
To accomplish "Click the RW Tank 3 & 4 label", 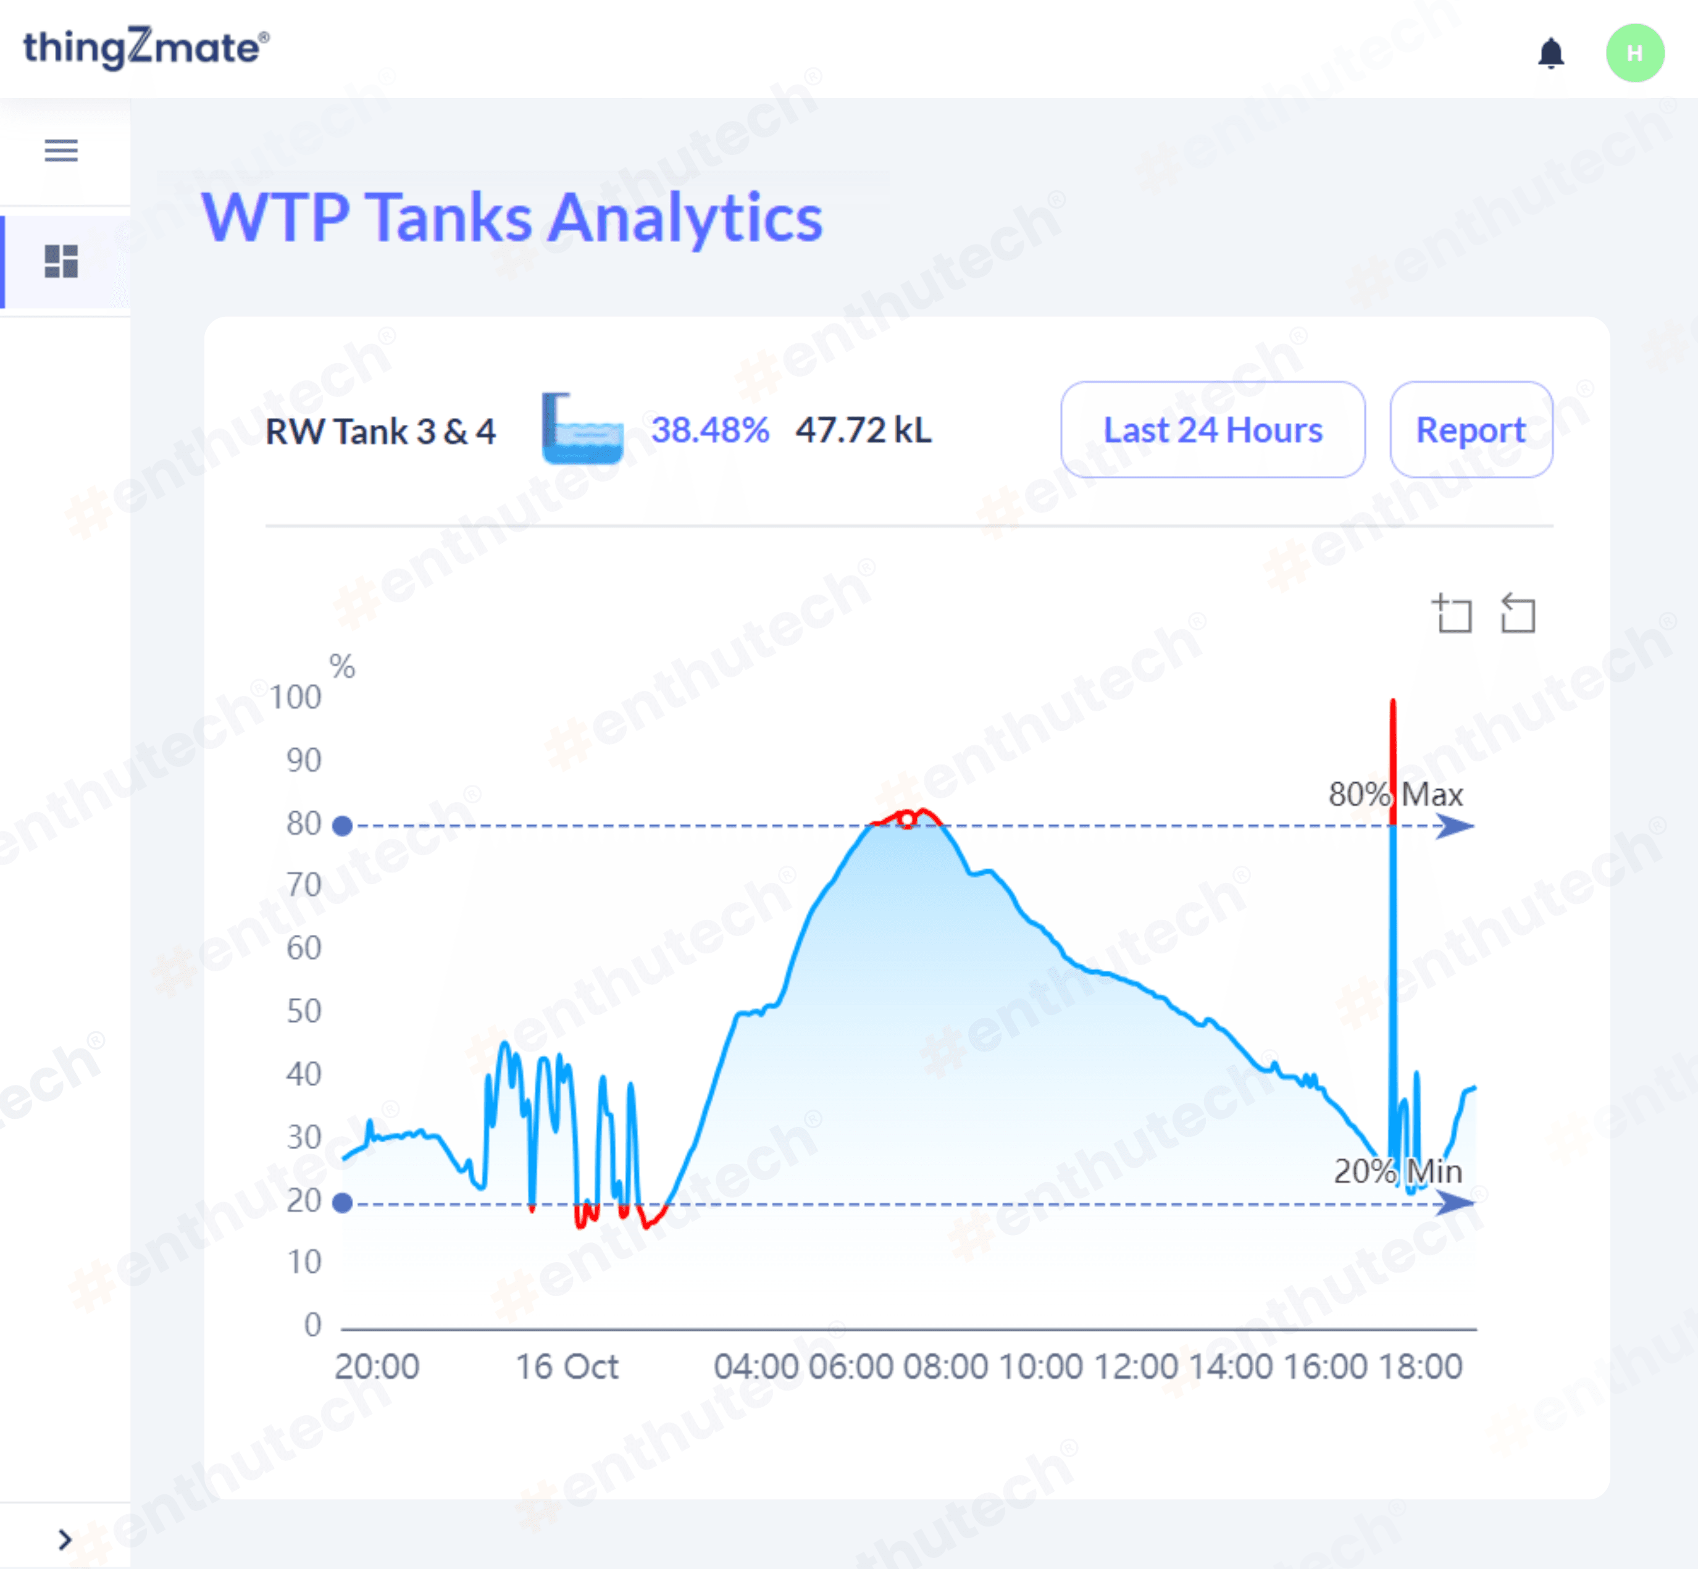I will 380,431.
